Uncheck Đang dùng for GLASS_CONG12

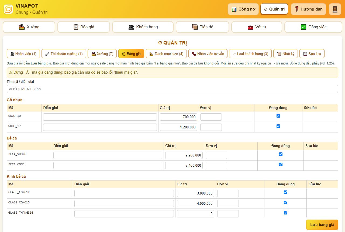tap(285, 192)
